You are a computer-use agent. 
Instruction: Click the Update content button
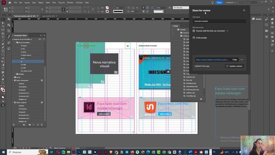(x=234, y=66)
